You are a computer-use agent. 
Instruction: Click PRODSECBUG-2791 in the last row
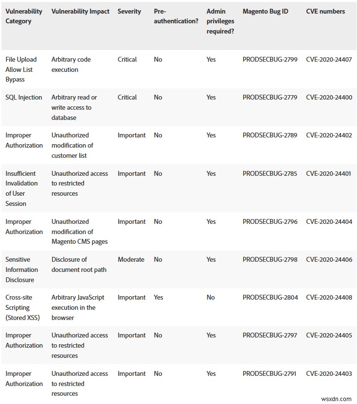(269, 373)
